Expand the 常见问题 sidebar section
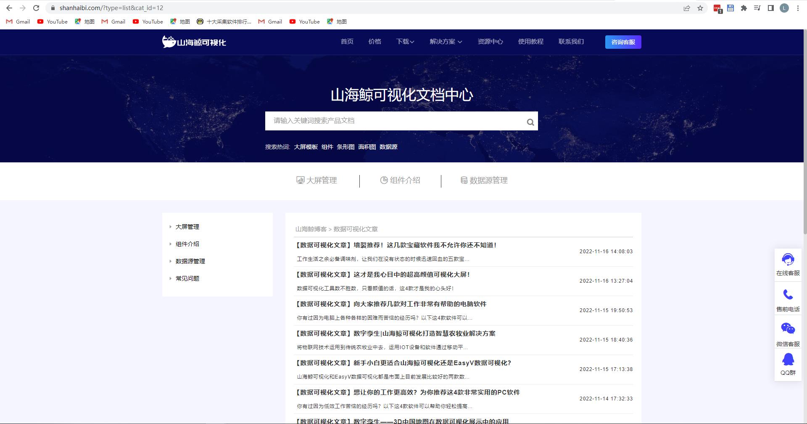Image resolution: width=807 pixels, height=424 pixels. (x=187, y=278)
